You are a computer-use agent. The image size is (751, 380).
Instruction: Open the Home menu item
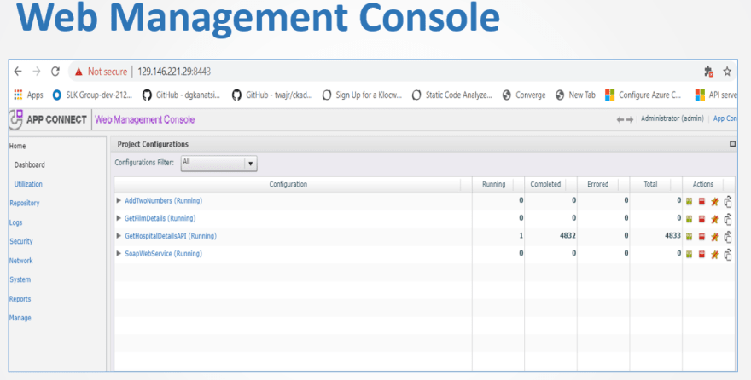pyautogui.click(x=18, y=146)
